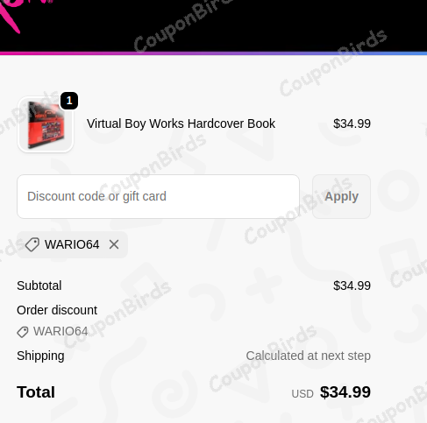Click the Calculated at next step text
The height and width of the screenshot is (423, 427).
click(x=309, y=356)
